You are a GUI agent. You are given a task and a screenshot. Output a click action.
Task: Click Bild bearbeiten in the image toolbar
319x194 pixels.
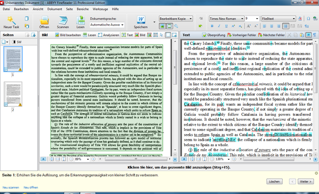(68, 35)
